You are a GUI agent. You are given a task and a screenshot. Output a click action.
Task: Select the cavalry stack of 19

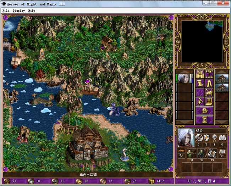coord(212,153)
